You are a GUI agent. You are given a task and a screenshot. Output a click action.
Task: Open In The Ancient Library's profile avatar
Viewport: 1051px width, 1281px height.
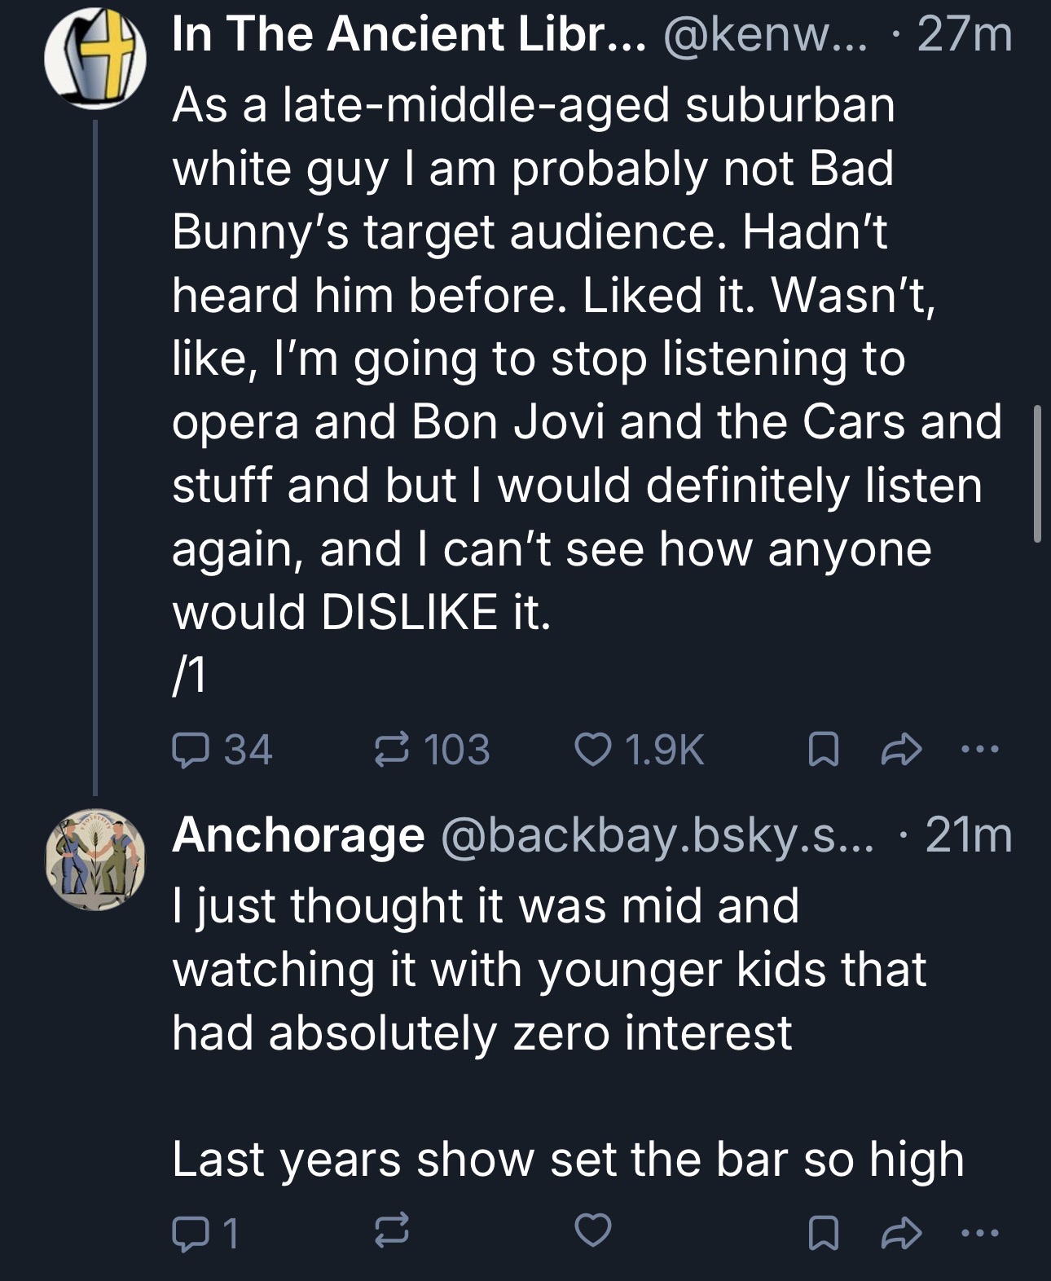pos(96,61)
